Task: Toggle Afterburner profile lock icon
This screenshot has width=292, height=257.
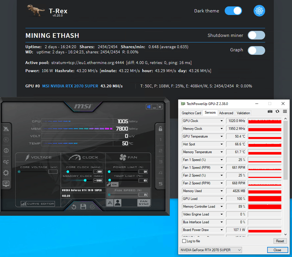Action: [x=160, y=129]
